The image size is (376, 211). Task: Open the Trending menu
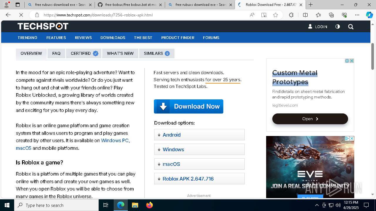click(x=27, y=38)
